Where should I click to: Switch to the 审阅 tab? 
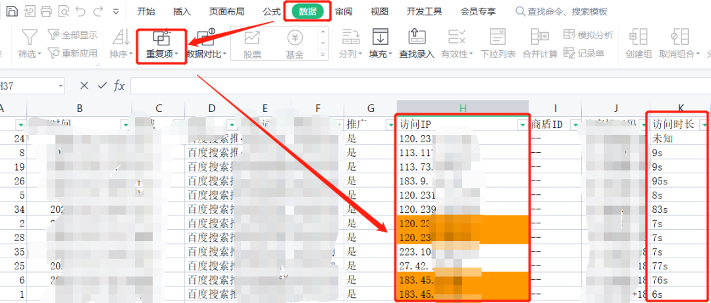344,12
